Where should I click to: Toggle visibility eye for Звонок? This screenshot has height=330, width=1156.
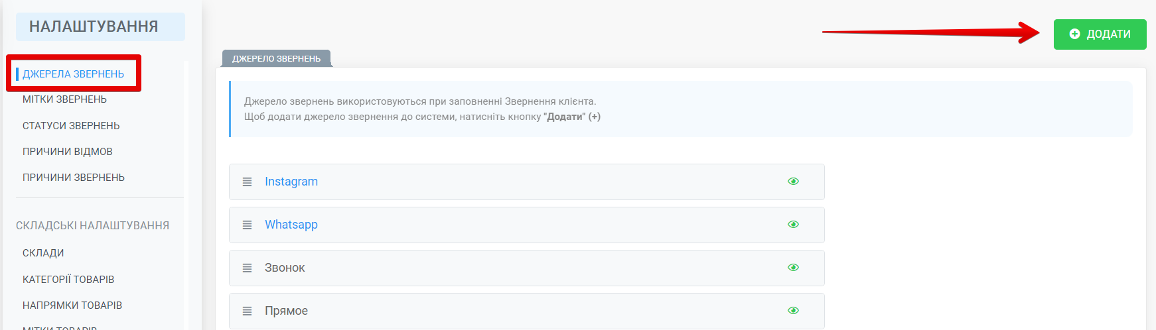click(x=793, y=268)
